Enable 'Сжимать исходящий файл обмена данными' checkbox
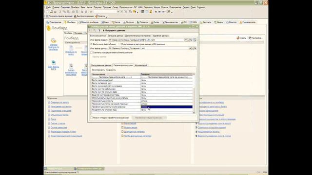Screen dimensions: 312x175 pyautogui.click(x=92, y=52)
